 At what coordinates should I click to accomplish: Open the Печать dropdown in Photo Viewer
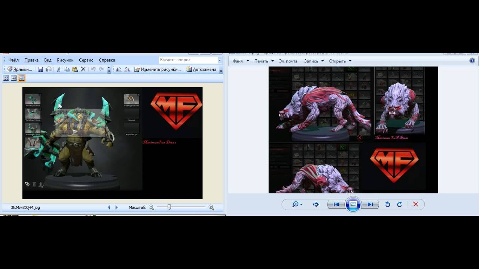coord(264,61)
